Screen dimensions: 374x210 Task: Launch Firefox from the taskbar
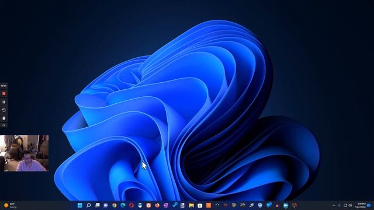[x=157, y=205]
